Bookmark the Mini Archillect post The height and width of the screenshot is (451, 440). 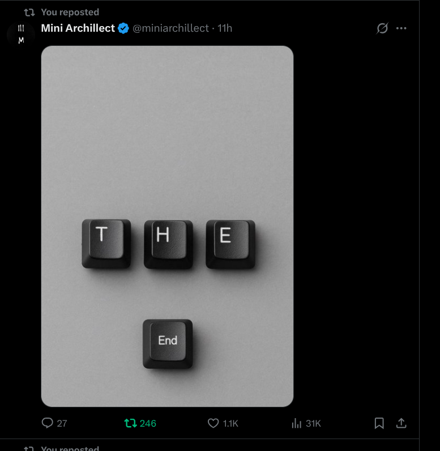379,423
